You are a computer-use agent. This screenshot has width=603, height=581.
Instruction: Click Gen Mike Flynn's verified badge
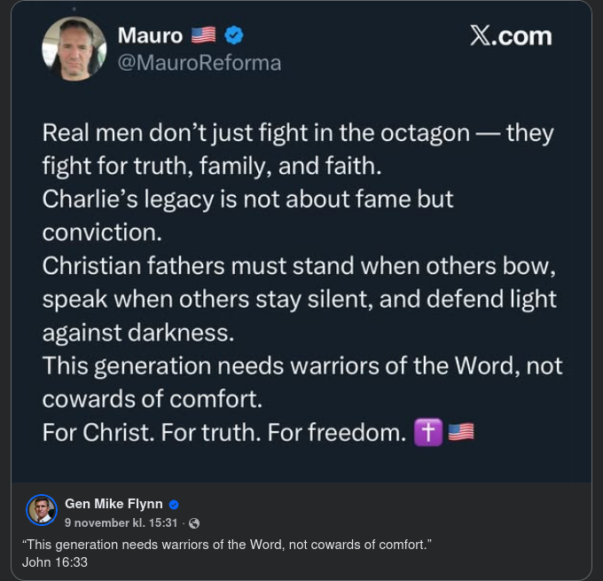[x=175, y=505]
